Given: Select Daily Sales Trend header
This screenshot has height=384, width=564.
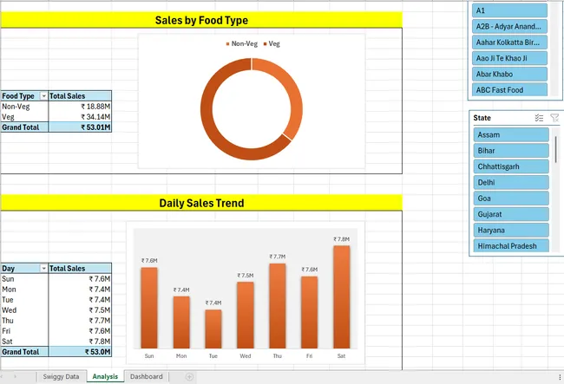Looking at the screenshot, I should tap(201, 203).
